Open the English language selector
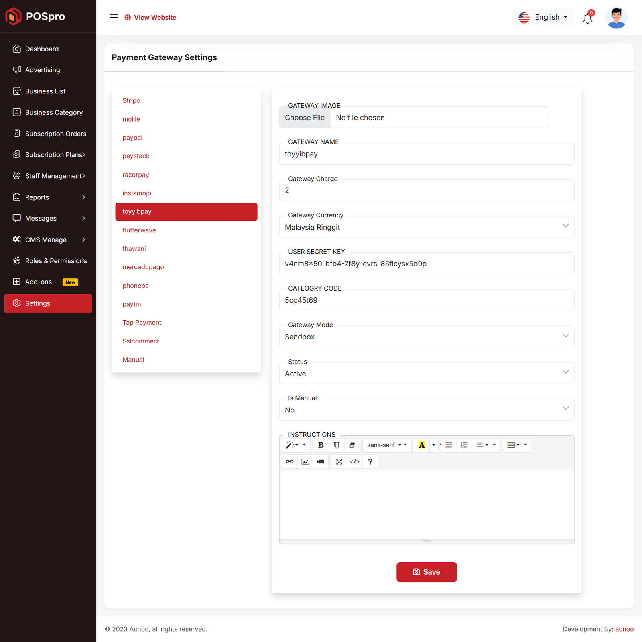642x642 pixels. pyautogui.click(x=543, y=17)
